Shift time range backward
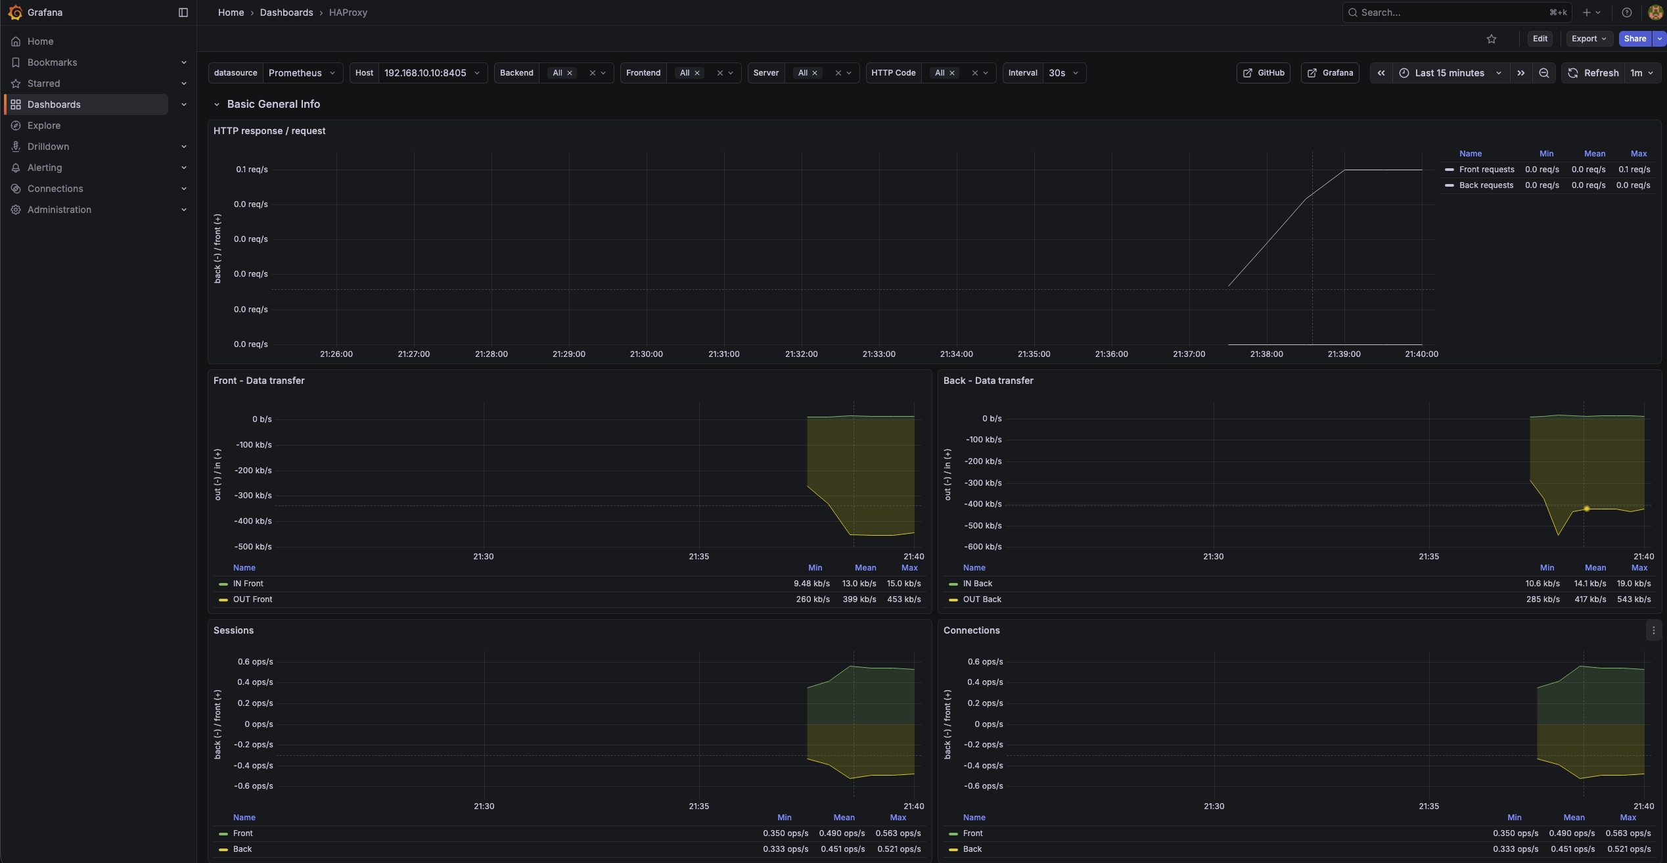1667x863 pixels. pyautogui.click(x=1381, y=73)
